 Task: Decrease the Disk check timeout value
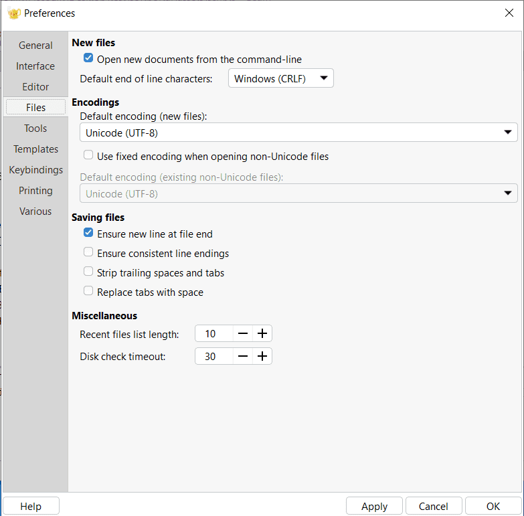[x=243, y=356]
